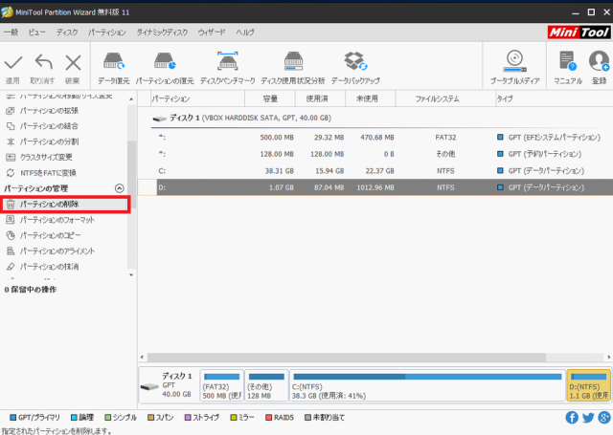Click the RAID5 legend swatch
Screen dimensions: 613x435
(268, 418)
